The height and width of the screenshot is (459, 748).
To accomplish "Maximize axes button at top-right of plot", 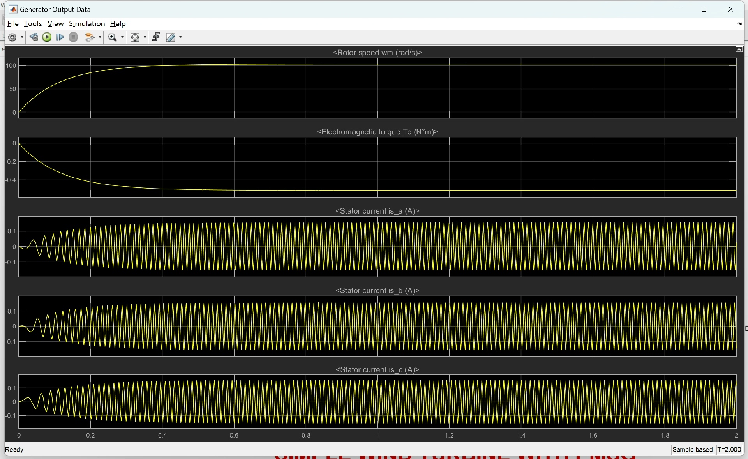I will click(x=738, y=49).
